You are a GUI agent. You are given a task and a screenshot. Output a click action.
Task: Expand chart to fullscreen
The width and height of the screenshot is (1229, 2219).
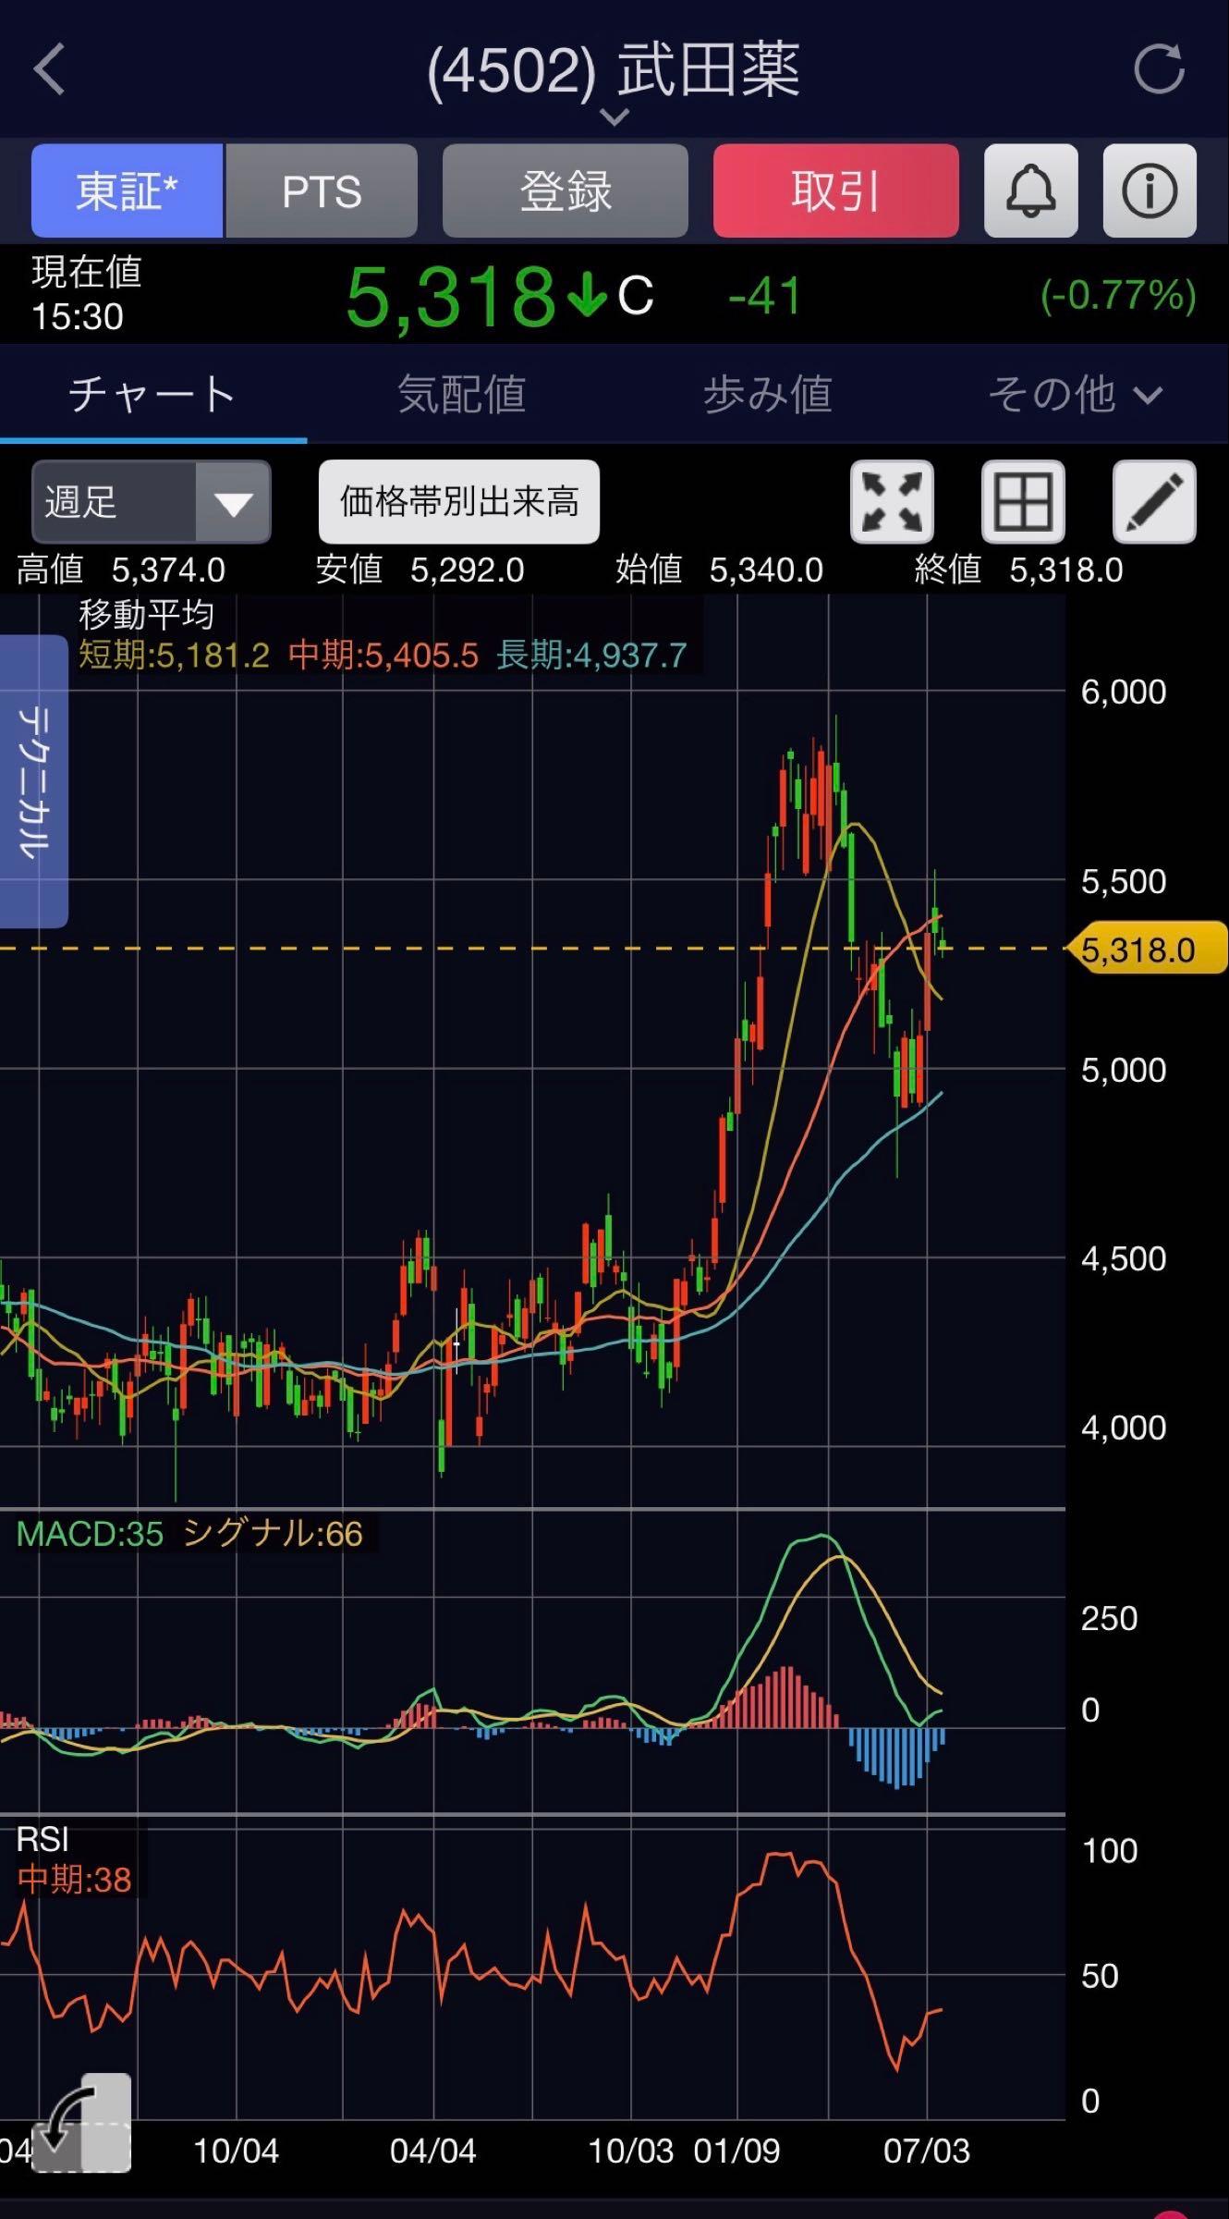[892, 502]
